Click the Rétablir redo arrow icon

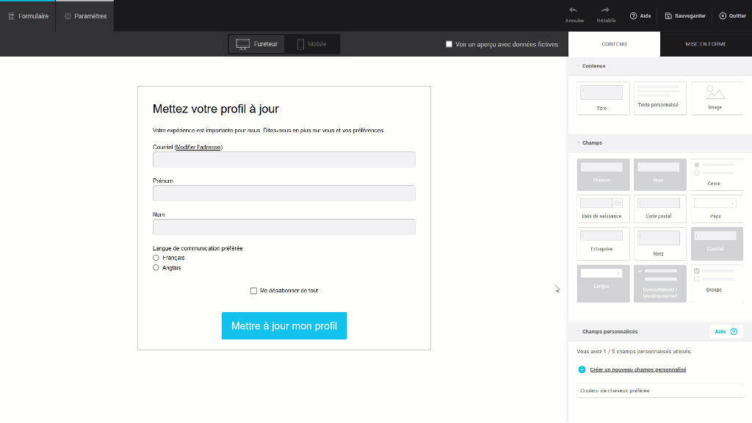(605, 10)
